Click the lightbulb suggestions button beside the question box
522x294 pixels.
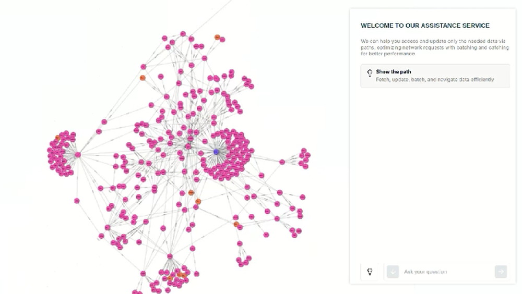pos(369,272)
